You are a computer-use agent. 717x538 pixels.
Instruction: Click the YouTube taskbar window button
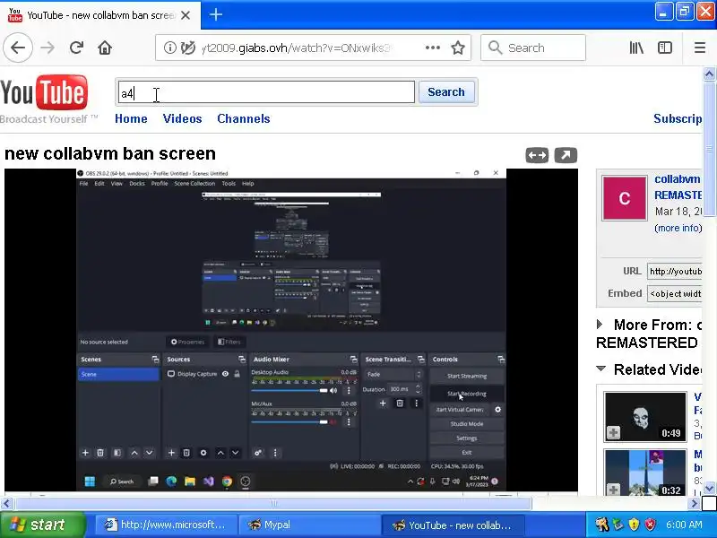click(453, 525)
